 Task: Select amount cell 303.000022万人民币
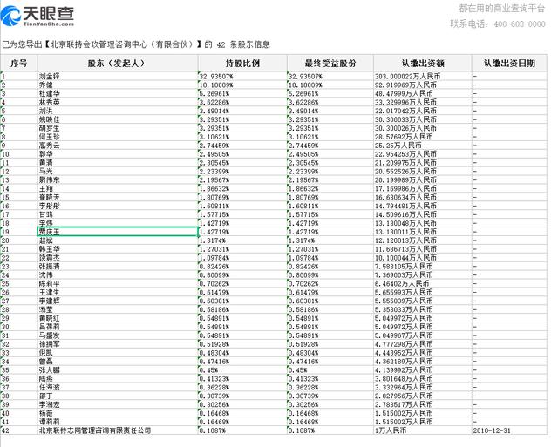coord(422,77)
